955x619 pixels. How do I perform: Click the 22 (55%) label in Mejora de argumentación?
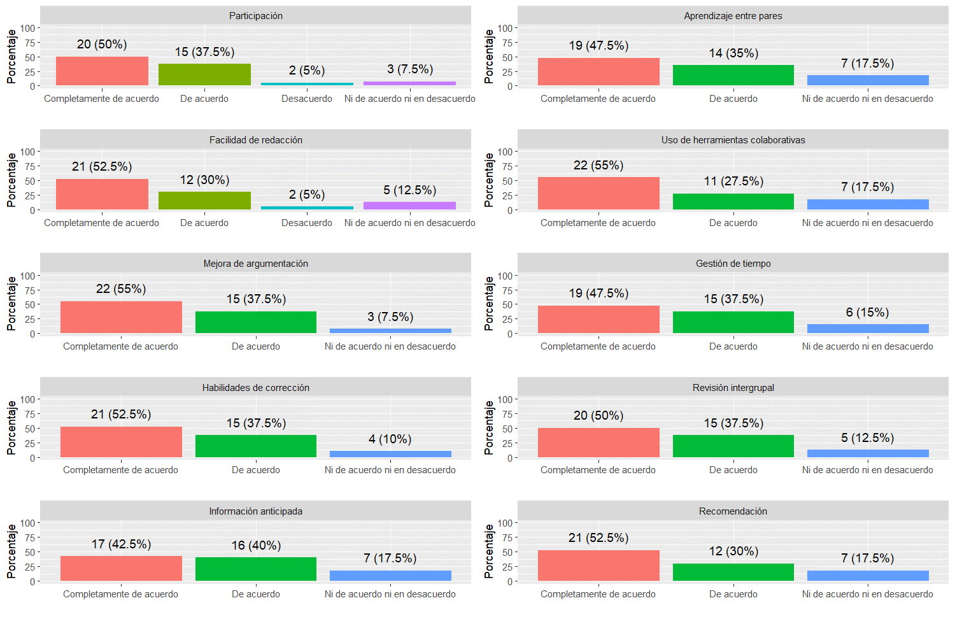pos(121,288)
